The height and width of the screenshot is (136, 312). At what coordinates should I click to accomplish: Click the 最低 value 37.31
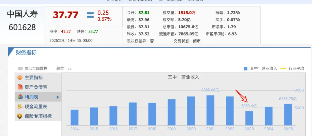point(144,27)
